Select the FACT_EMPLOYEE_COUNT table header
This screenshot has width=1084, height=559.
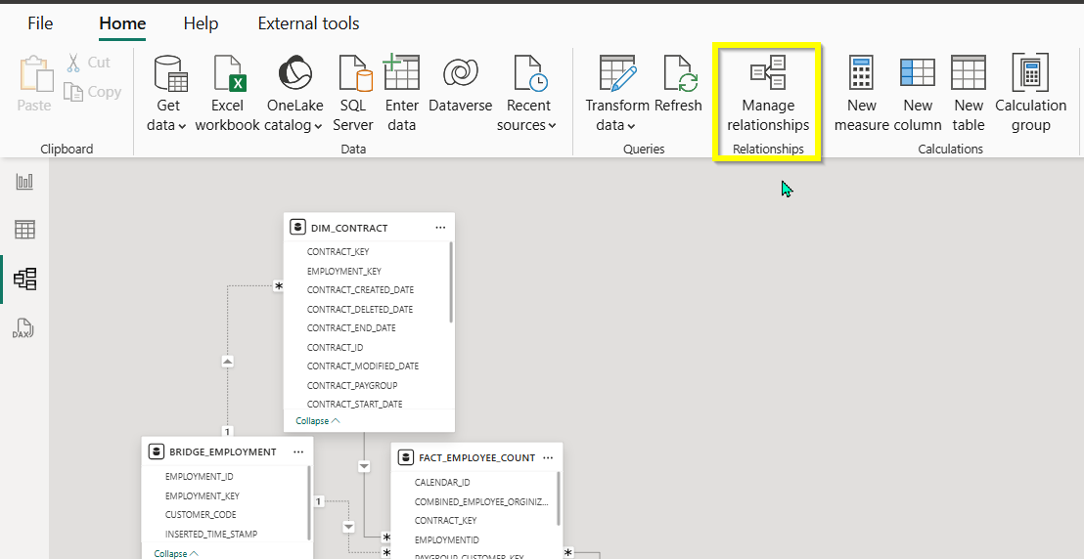pos(477,457)
